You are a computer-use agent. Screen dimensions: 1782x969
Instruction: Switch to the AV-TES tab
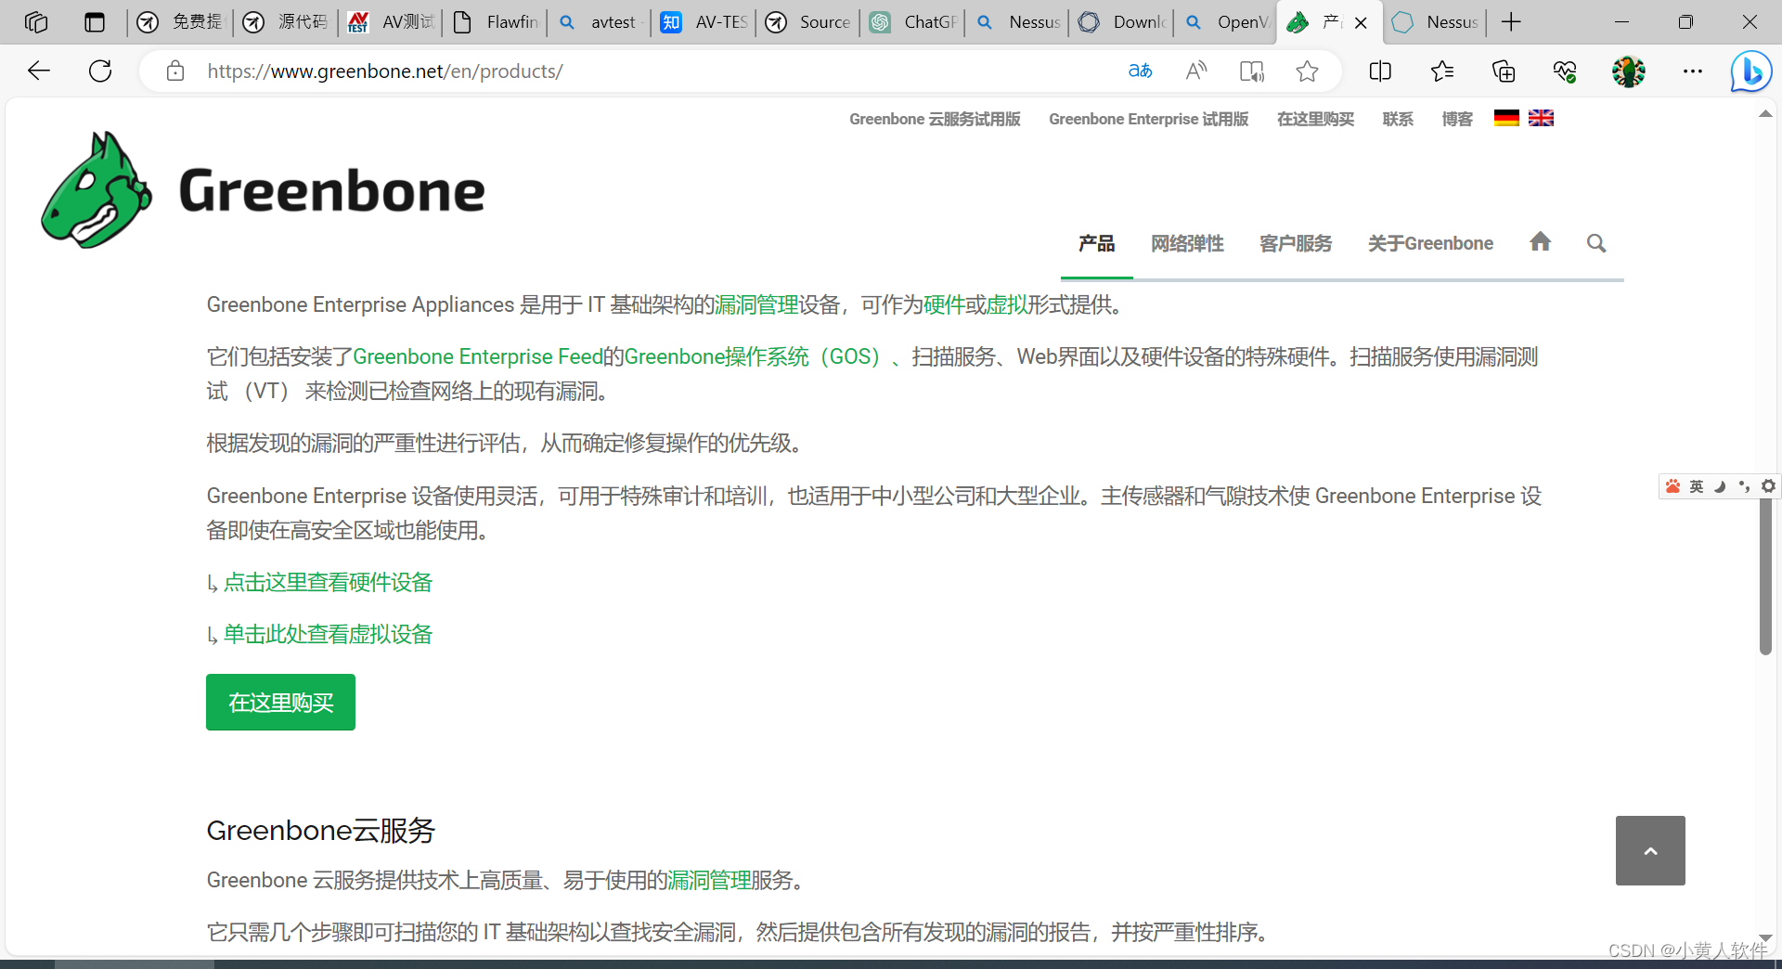pos(704,22)
